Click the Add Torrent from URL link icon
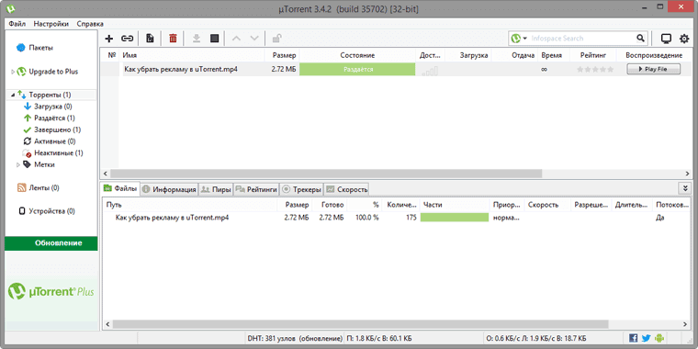 [x=128, y=39]
